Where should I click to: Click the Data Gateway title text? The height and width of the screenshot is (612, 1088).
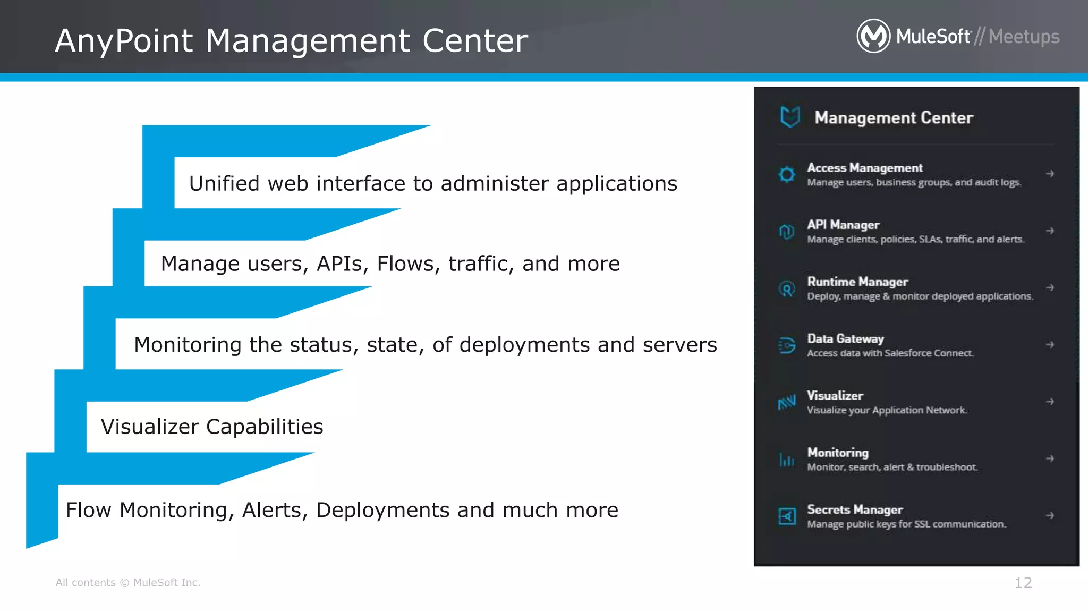845,338
